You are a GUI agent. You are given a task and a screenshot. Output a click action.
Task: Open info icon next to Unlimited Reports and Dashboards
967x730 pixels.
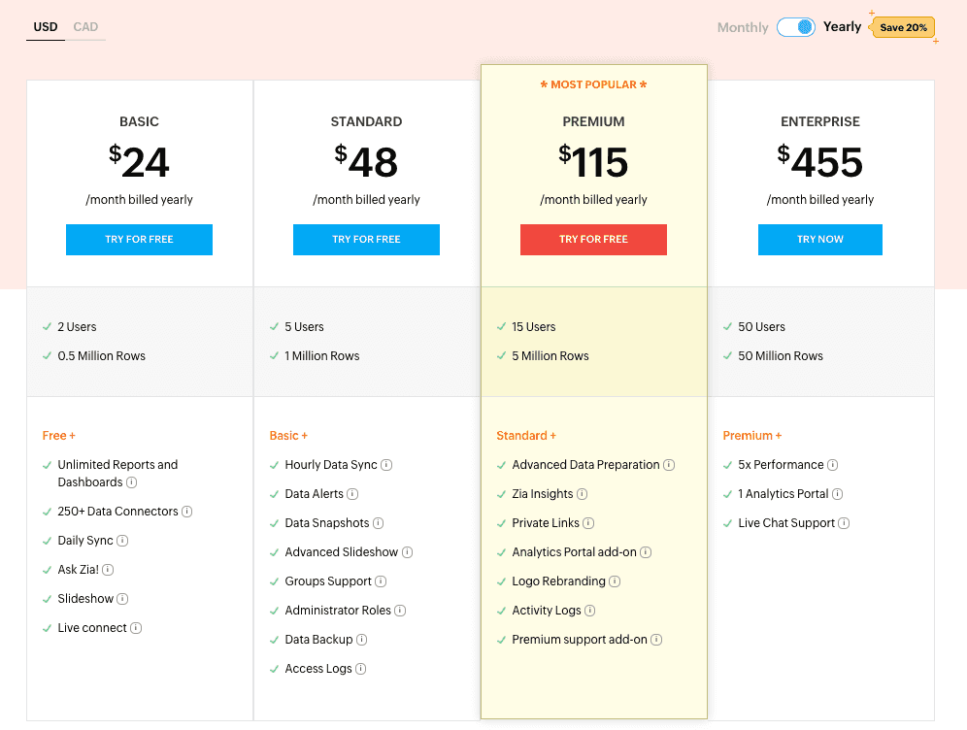131,482
